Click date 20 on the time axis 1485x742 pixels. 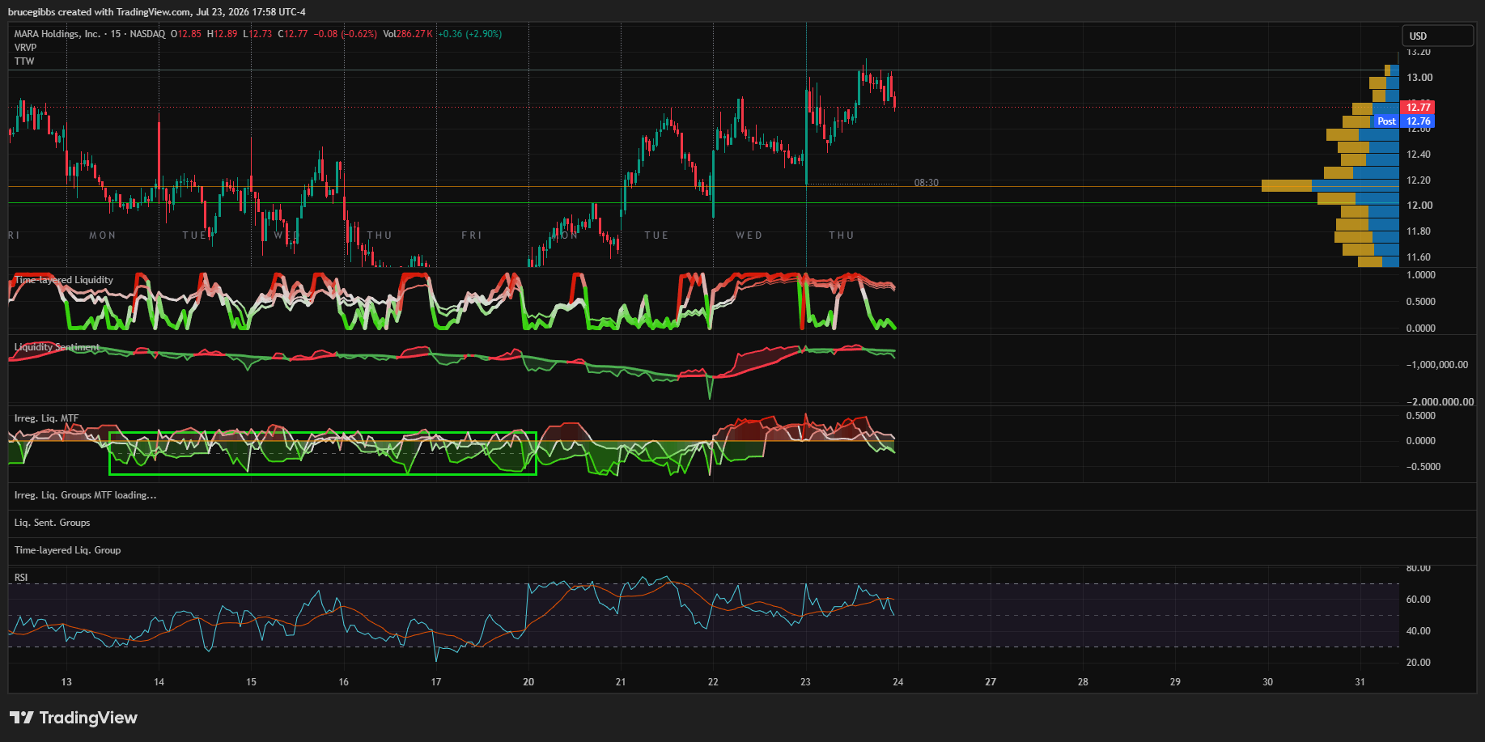click(528, 682)
